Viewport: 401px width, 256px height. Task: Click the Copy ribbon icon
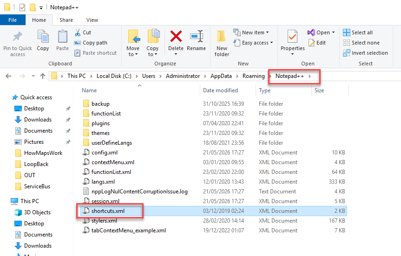tap(43, 37)
